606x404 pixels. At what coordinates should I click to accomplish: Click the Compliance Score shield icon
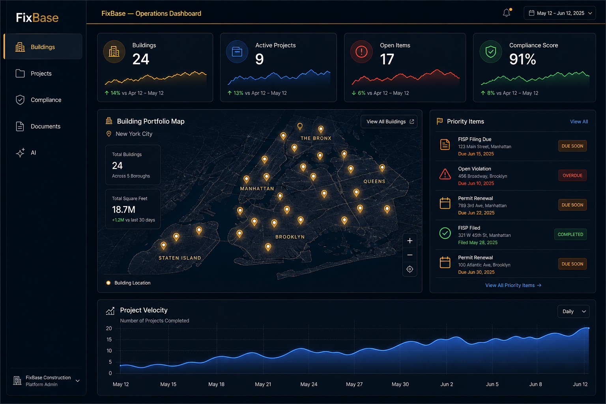click(x=491, y=52)
